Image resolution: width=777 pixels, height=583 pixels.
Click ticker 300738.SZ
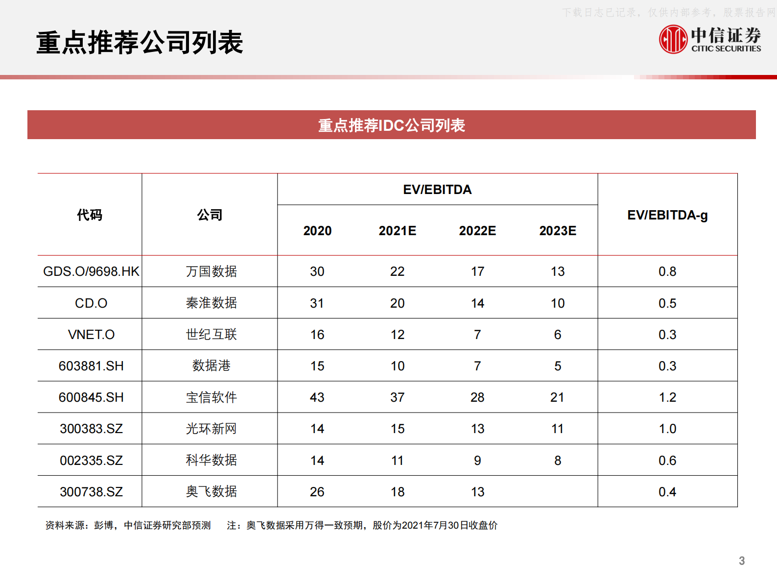(91, 492)
